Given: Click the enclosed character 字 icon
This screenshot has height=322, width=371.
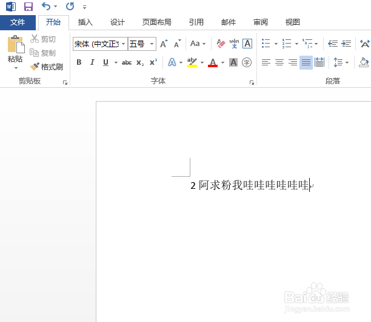Looking at the screenshot, I should click(247, 62).
